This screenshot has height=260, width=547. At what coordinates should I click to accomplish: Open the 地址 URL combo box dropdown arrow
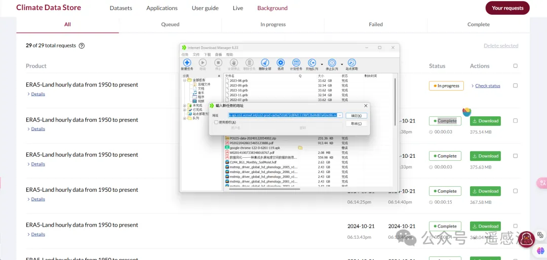(340, 115)
